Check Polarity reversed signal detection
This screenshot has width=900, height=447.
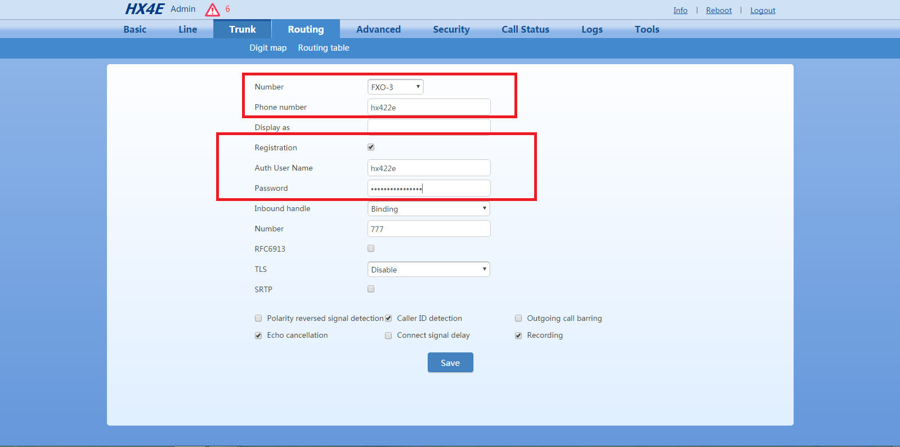click(258, 318)
